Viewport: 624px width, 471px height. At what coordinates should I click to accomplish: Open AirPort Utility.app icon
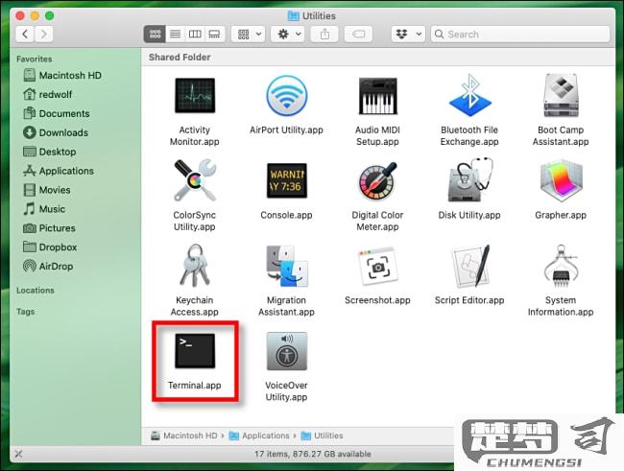(x=286, y=96)
